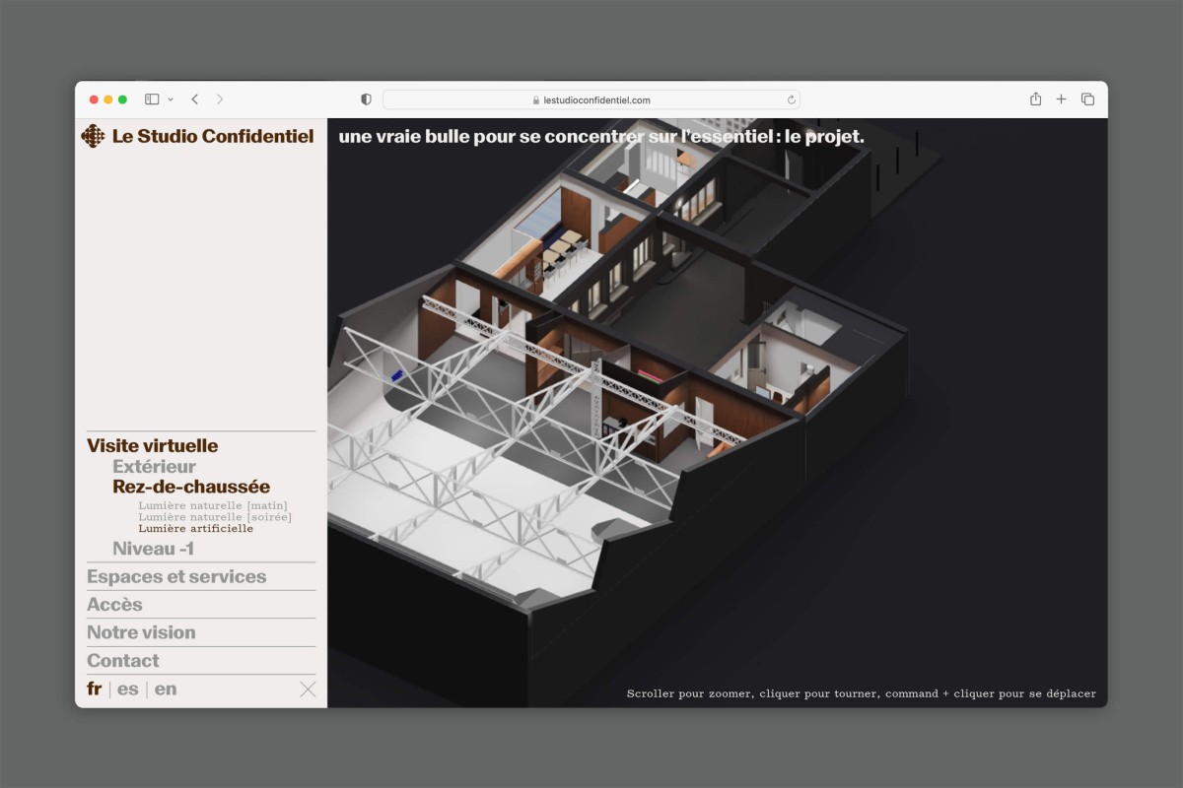Open the Notre vision menu entry

(140, 631)
